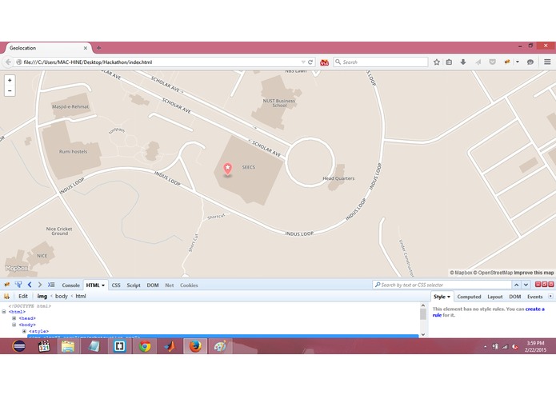This screenshot has height=395, width=556.
Task: Open the Firefox hamburger menu
Action: (547, 62)
